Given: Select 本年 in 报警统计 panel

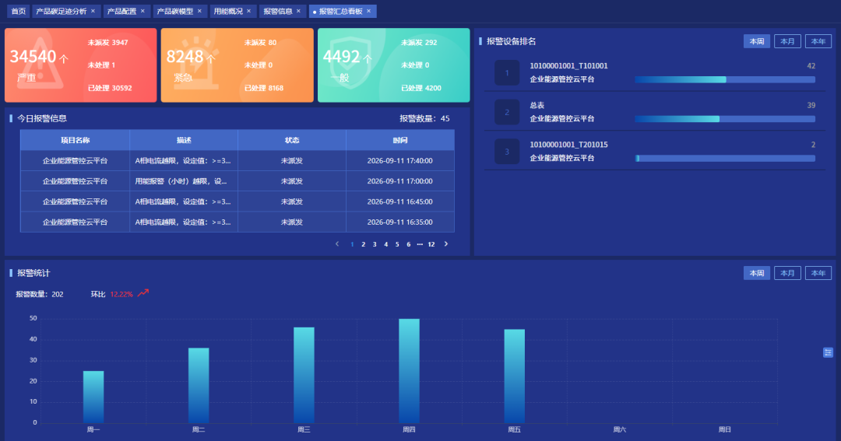Looking at the screenshot, I should coord(818,273).
